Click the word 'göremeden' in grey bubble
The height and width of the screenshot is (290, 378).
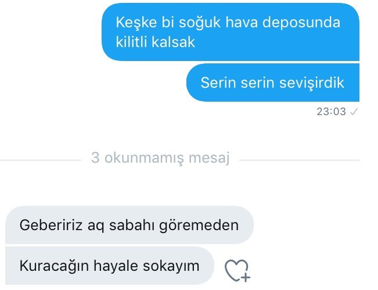(x=199, y=225)
